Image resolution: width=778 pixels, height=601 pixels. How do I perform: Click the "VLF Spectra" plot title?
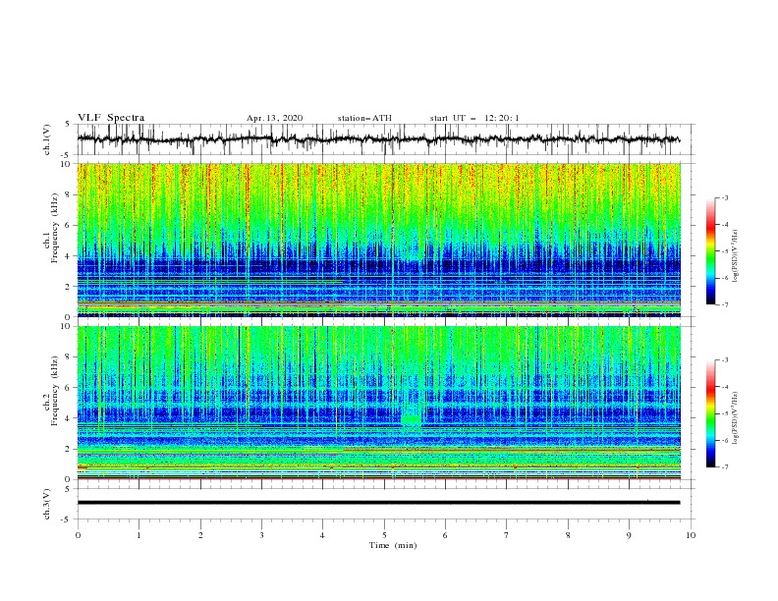[111, 118]
